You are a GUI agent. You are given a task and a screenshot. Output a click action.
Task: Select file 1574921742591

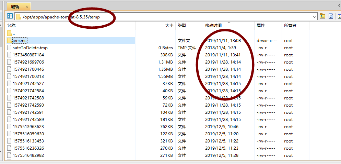(x=28, y=112)
